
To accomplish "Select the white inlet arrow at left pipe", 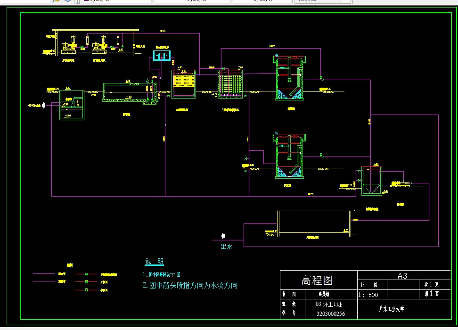I will tap(43, 105).
